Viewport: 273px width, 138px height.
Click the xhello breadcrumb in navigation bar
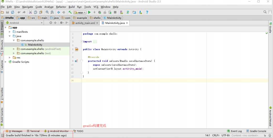coord(95,18)
